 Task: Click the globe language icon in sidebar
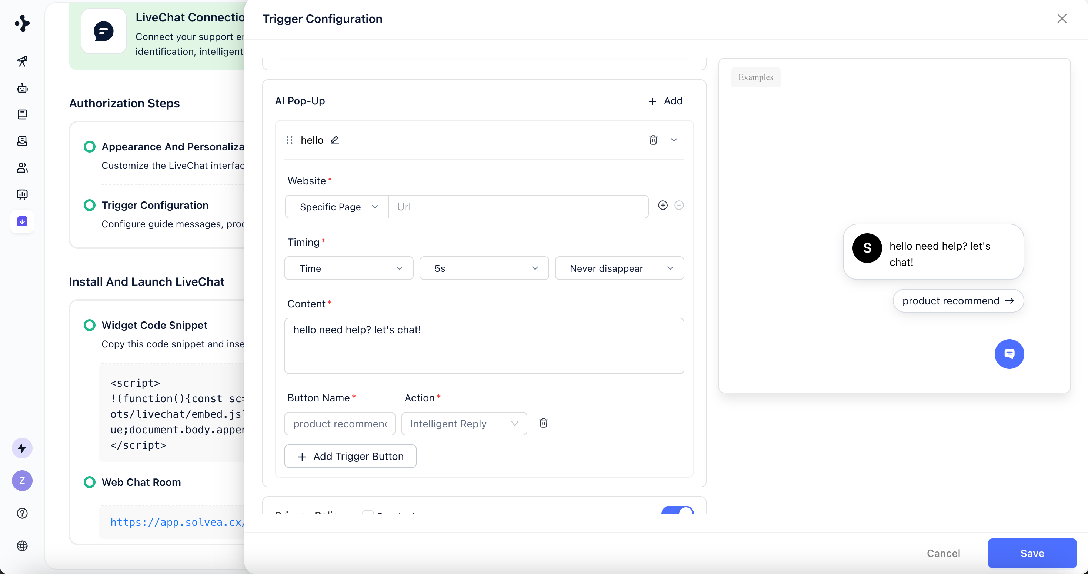pyautogui.click(x=22, y=546)
